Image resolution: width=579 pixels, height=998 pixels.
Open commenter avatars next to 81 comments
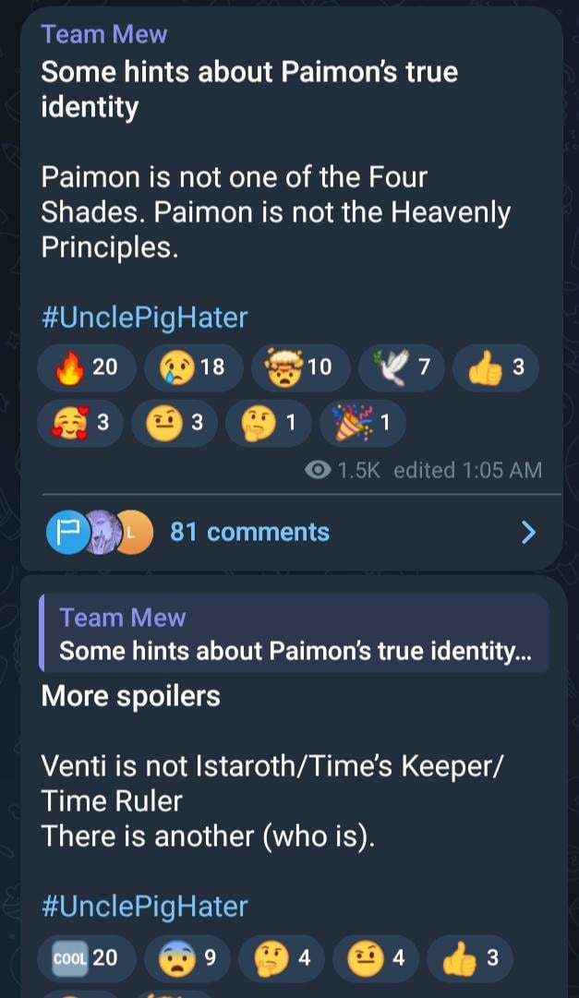(98, 532)
